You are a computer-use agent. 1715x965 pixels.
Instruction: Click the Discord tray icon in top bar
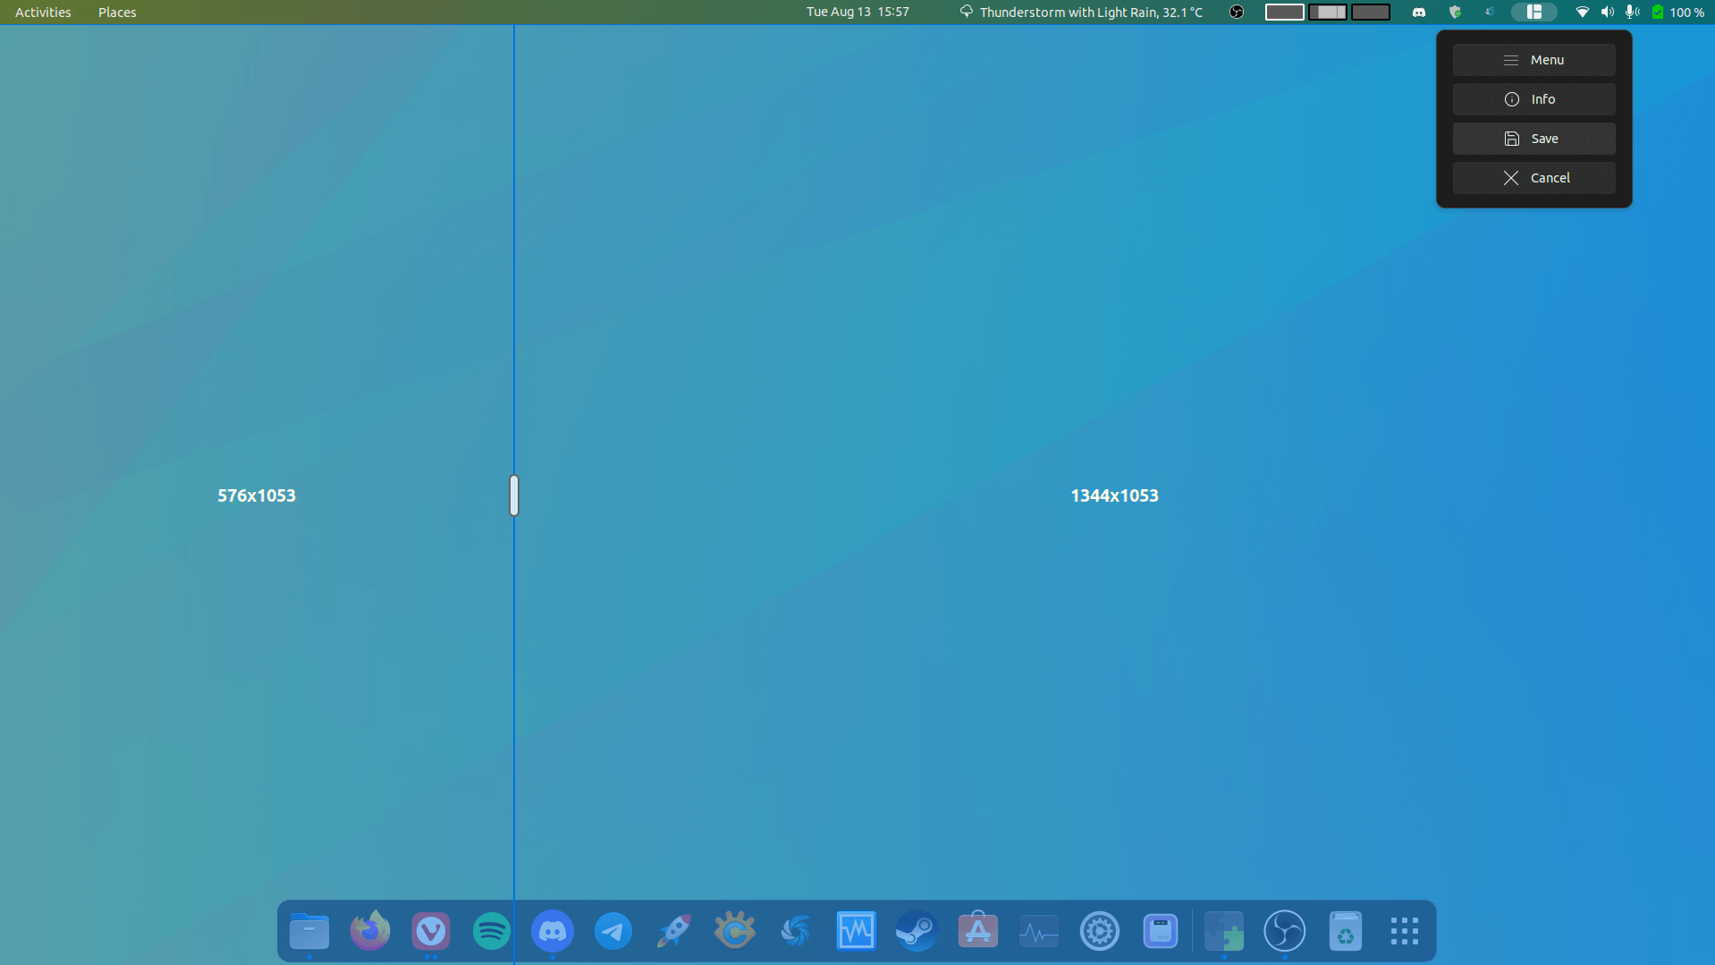pos(1419,13)
